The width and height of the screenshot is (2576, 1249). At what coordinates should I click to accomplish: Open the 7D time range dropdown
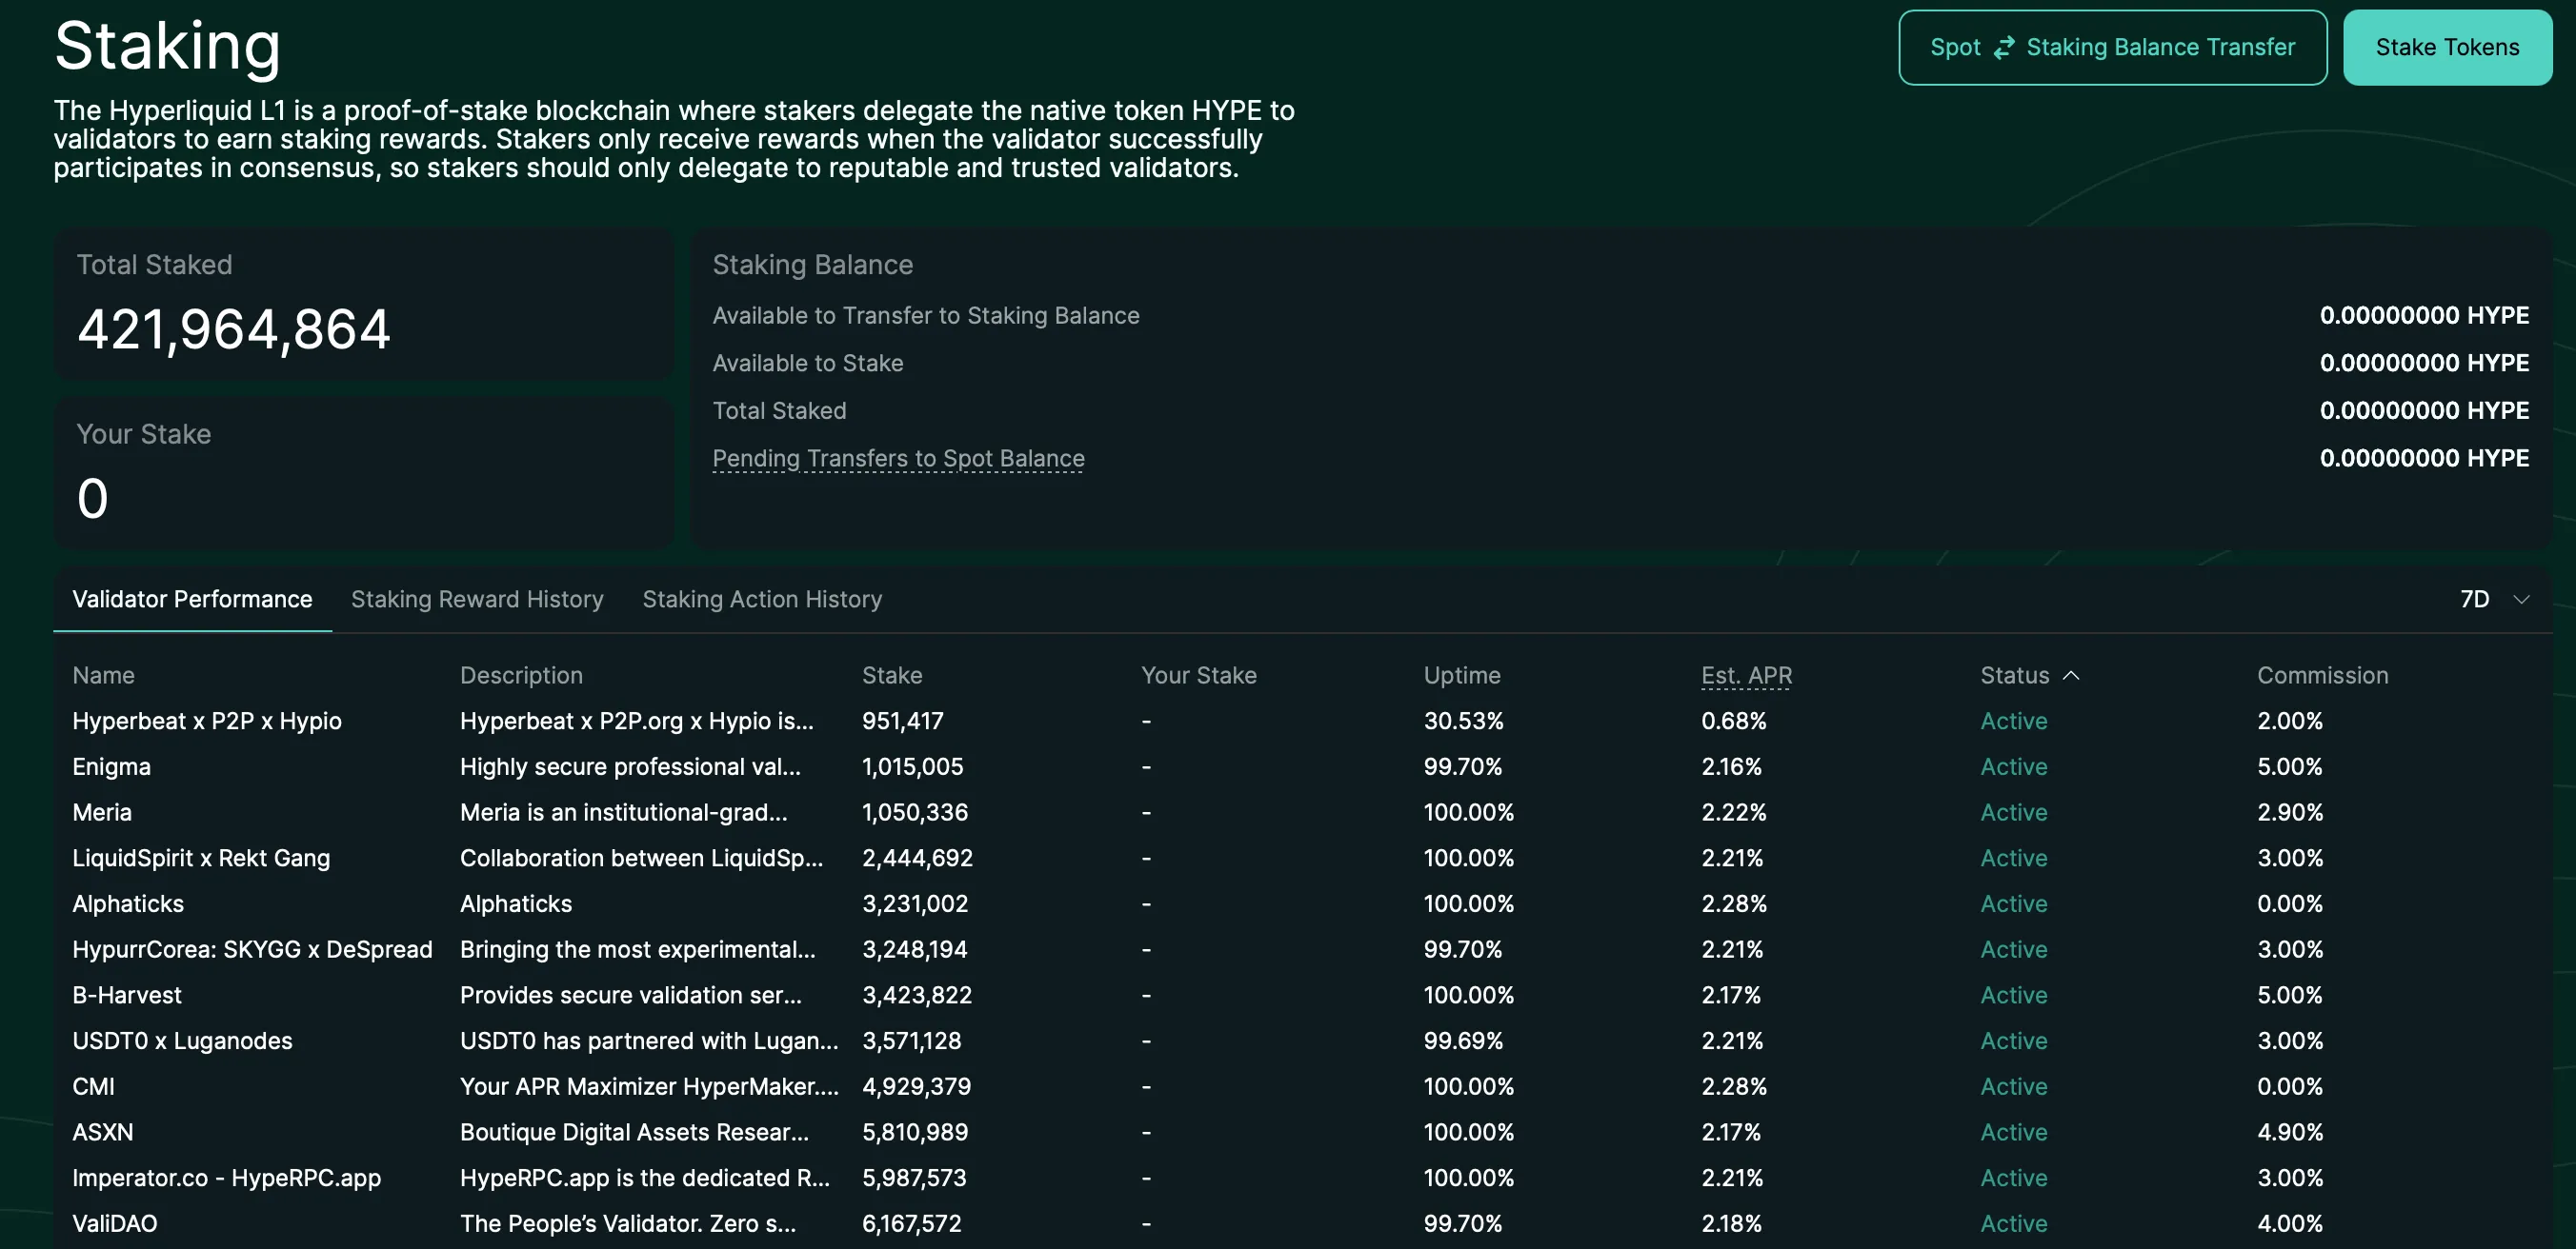[2494, 599]
